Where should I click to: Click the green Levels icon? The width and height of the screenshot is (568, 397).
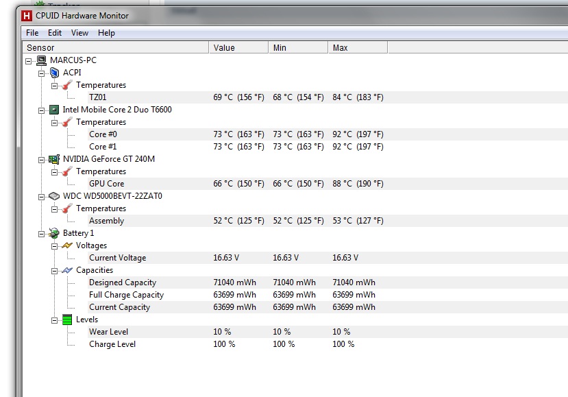tap(67, 320)
